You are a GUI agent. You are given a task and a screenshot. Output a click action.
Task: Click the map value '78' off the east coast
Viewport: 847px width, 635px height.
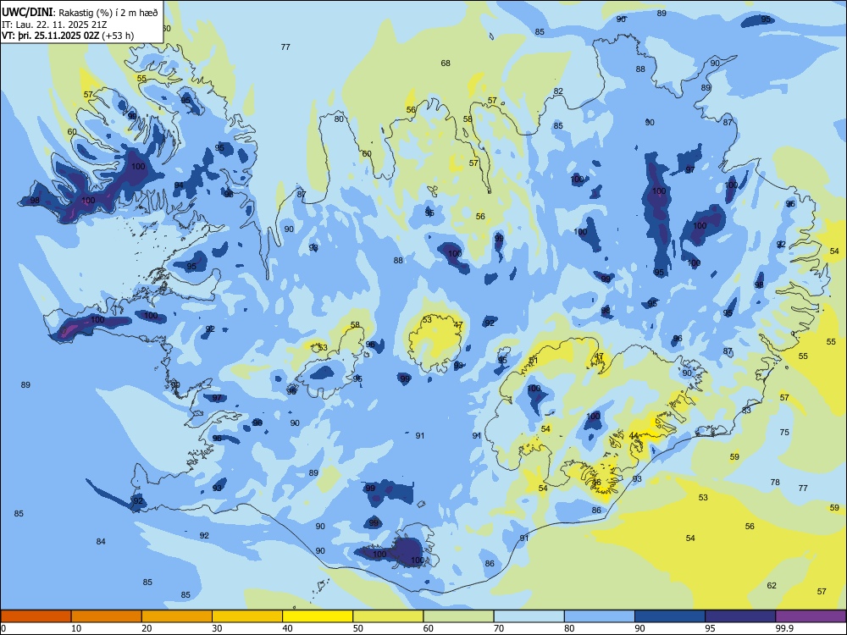pos(775,483)
